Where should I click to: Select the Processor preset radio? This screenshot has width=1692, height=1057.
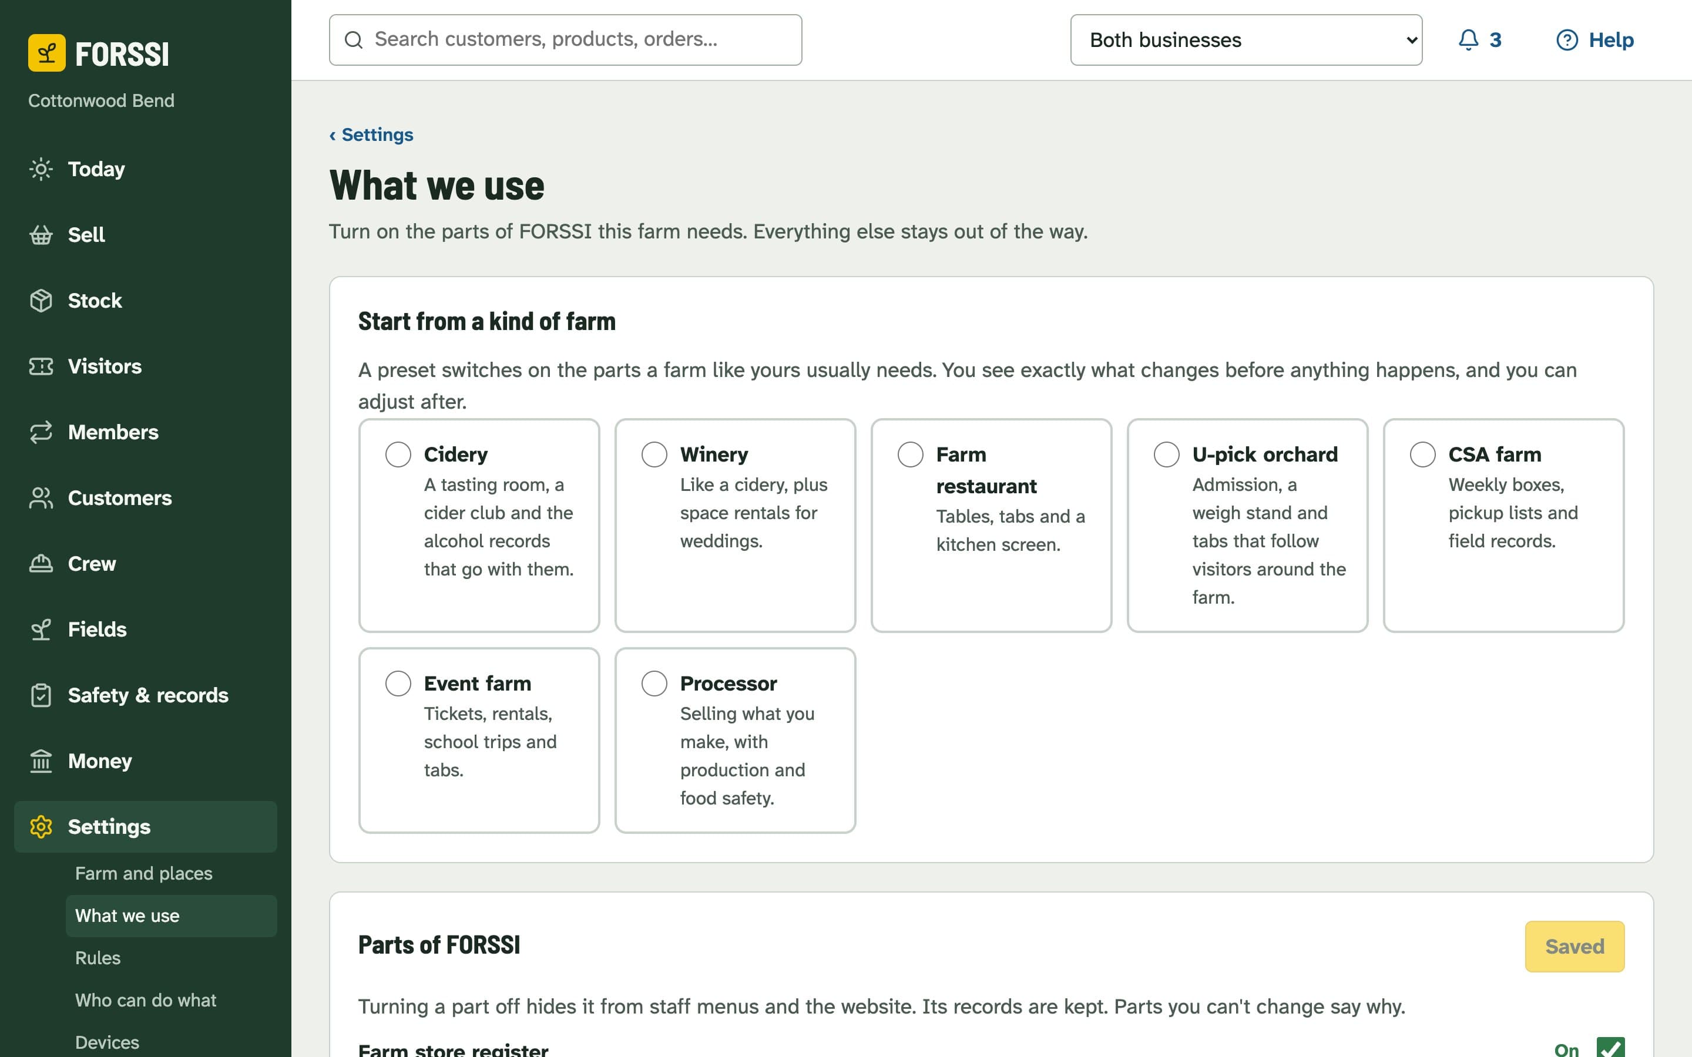654,683
